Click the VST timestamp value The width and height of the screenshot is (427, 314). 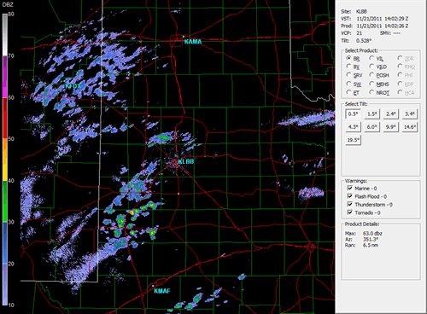[383, 19]
